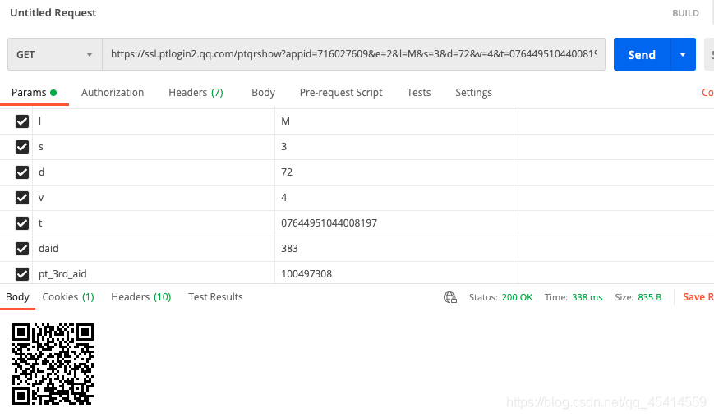Click the key name 'l'

tap(39, 121)
